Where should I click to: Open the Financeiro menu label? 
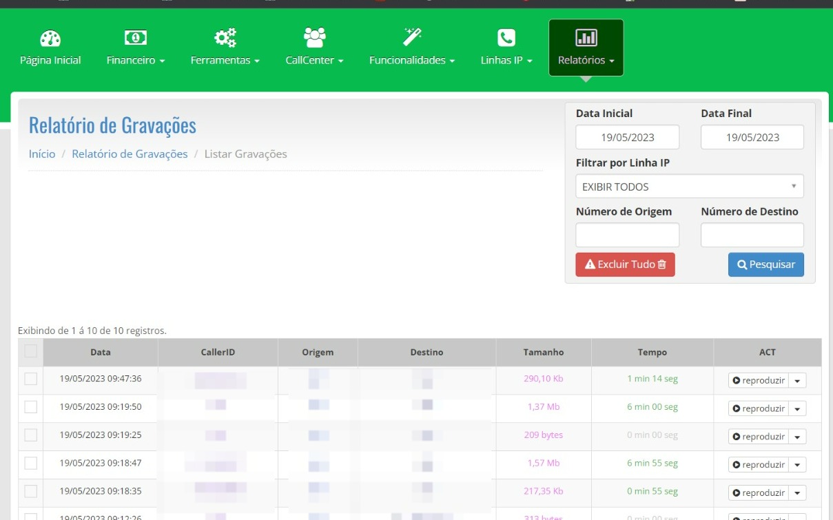pyautogui.click(x=136, y=61)
